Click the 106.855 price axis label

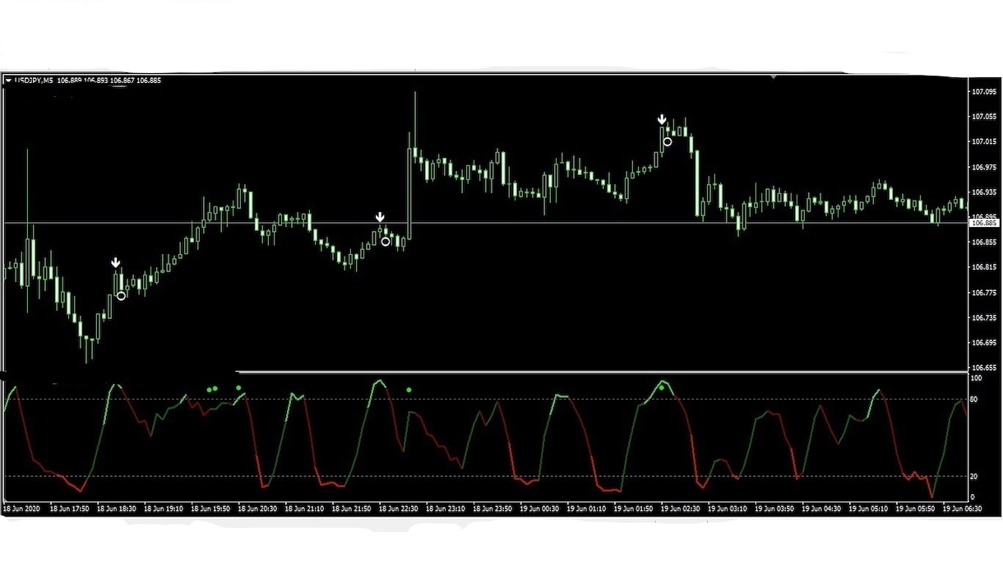985,242
